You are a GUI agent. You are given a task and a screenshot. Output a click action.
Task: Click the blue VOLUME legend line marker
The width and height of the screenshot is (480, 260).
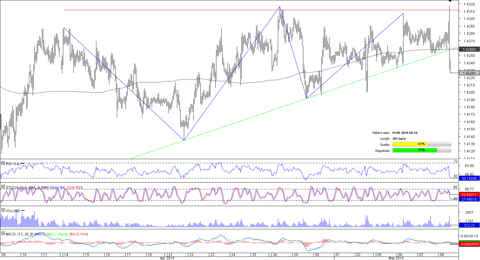tap(23, 211)
